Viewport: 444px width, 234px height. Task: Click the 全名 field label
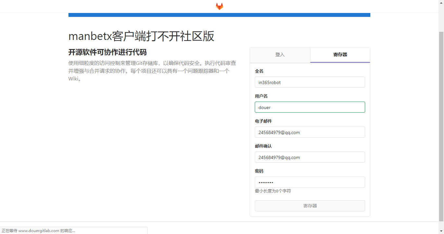click(x=259, y=71)
